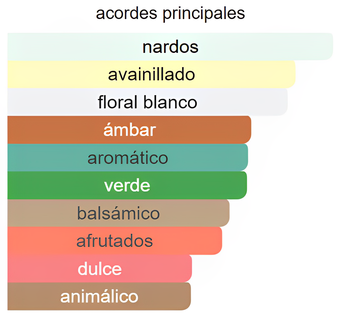
Task: Select the animálico brown bar
Action: click(99, 296)
